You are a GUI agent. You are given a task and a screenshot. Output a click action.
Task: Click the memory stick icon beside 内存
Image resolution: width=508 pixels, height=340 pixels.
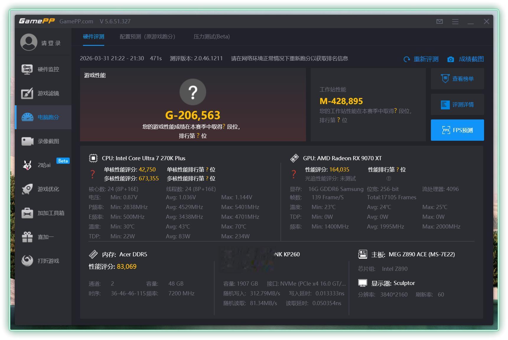(93, 254)
